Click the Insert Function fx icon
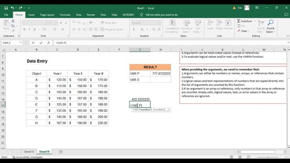The image size is (290, 163). pyautogui.click(x=48, y=43)
